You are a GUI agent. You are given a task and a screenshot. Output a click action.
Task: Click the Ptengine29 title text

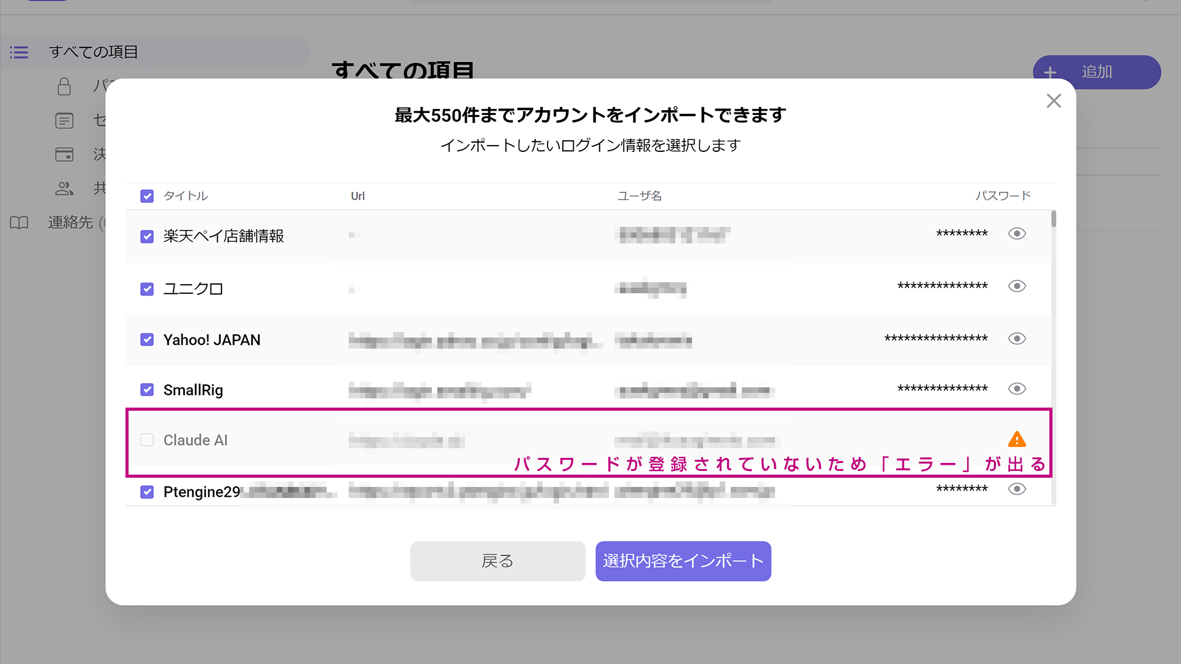202,492
